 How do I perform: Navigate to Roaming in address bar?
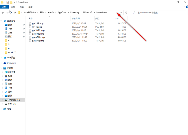[x=75, y=12]
